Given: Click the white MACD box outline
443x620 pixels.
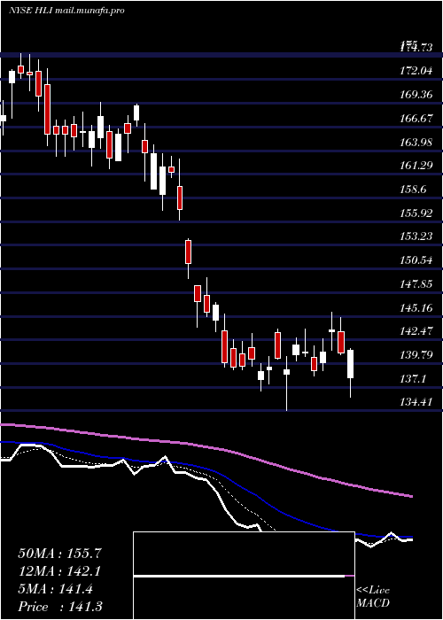Looking at the screenshot, I should tap(244, 576).
